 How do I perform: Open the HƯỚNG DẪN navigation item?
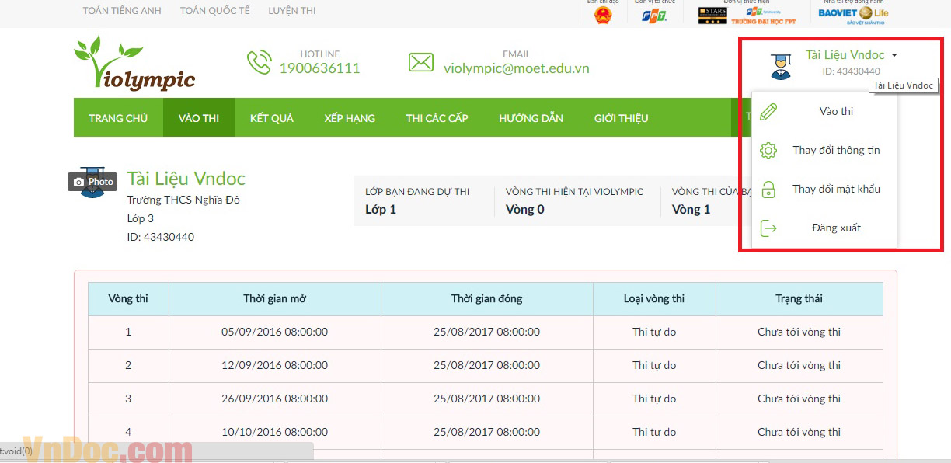pyautogui.click(x=531, y=118)
